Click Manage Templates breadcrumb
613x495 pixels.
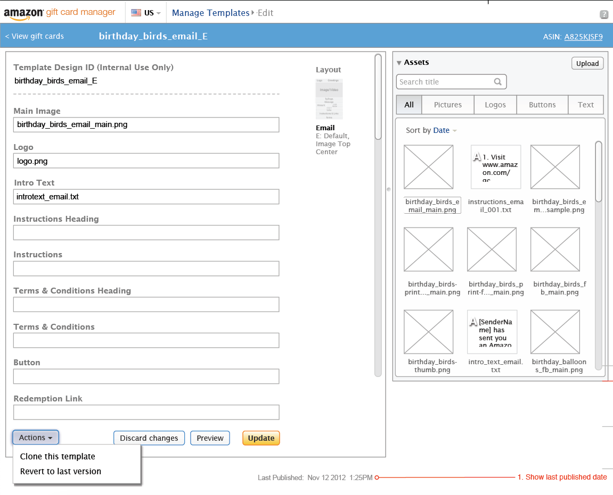click(x=210, y=13)
